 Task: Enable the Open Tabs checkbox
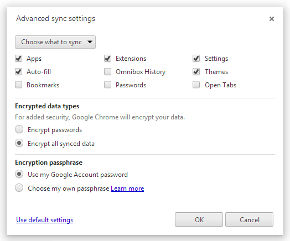[196, 85]
